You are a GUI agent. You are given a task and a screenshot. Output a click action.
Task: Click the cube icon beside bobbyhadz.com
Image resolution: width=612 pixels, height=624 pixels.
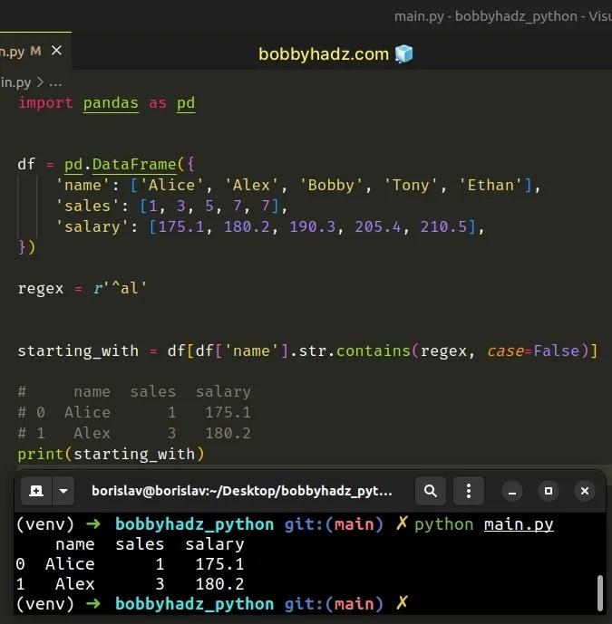(x=403, y=53)
